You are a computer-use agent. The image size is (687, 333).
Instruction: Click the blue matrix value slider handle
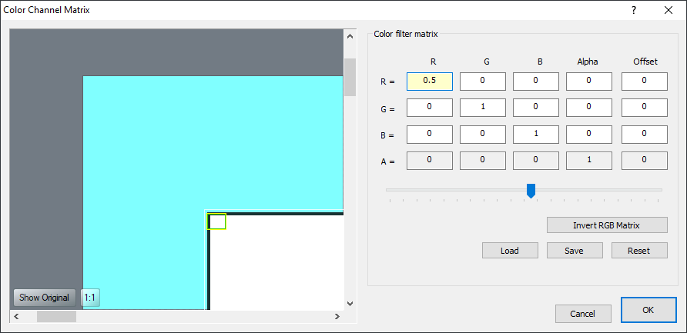[531, 190]
